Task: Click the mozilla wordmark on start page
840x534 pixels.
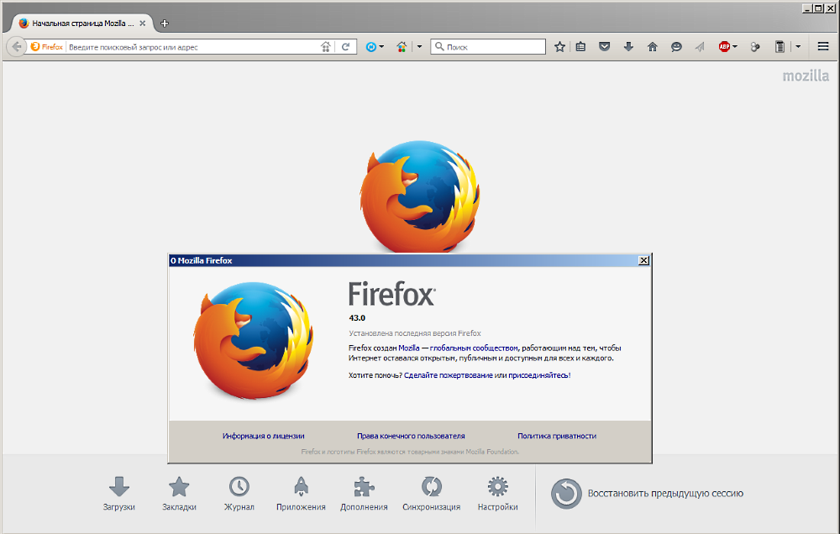Action: pyautogui.click(x=806, y=76)
